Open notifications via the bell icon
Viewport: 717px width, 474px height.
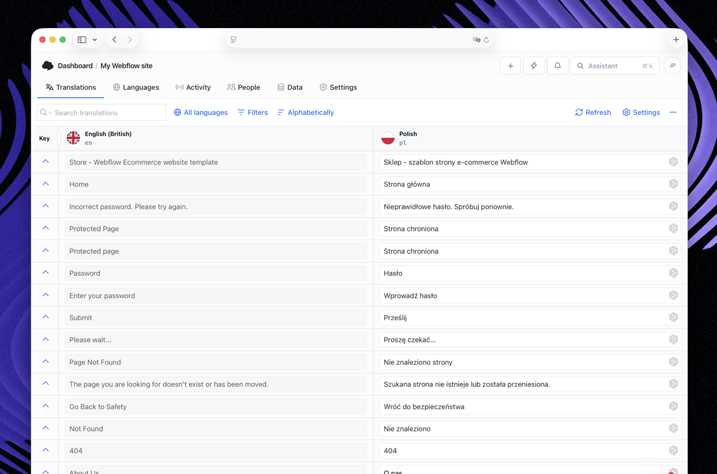click(557, 66)
